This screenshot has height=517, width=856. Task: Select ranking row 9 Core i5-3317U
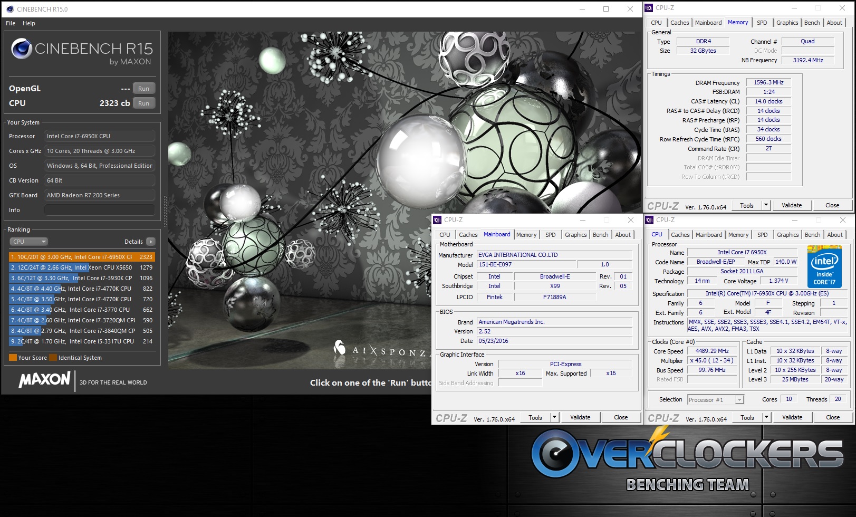[x=82, y=341]
